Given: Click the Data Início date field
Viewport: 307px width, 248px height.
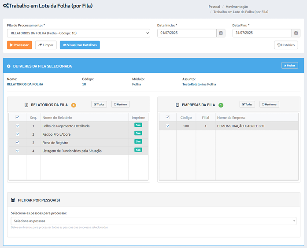Looking at the screenshot, I should (187, 33).
